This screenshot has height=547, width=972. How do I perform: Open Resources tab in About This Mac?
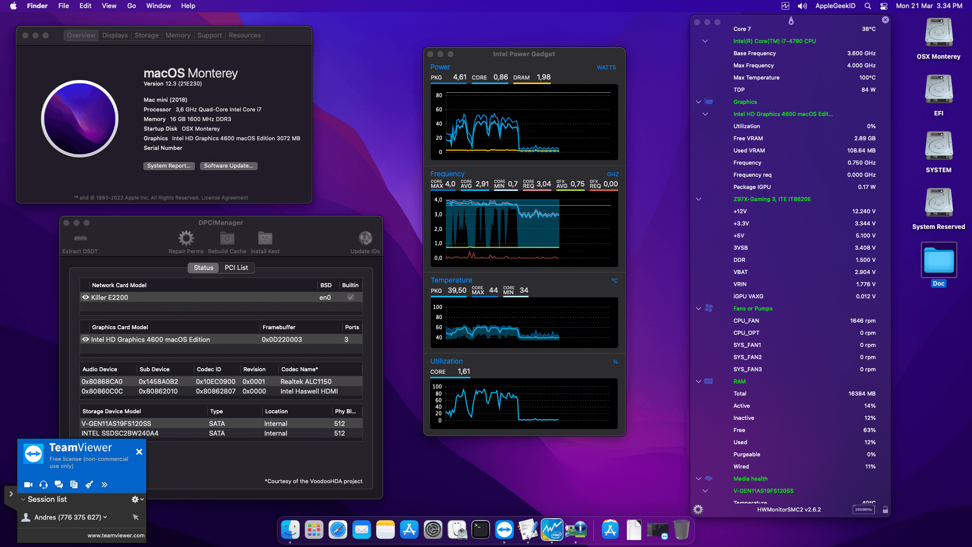point(245,35)
